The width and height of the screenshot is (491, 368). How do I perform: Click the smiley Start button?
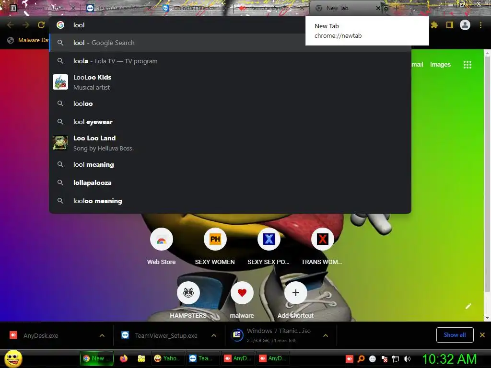tap(13, 358)
